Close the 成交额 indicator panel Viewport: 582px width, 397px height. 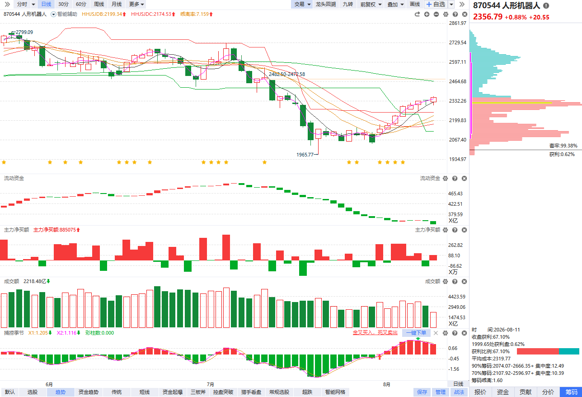pos(464,281)
